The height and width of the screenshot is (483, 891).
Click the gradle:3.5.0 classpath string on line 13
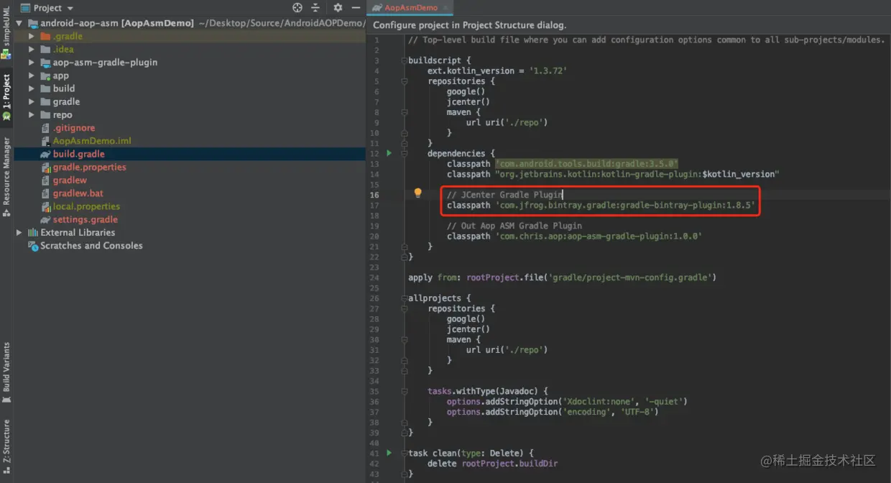[x=586, y=164]
